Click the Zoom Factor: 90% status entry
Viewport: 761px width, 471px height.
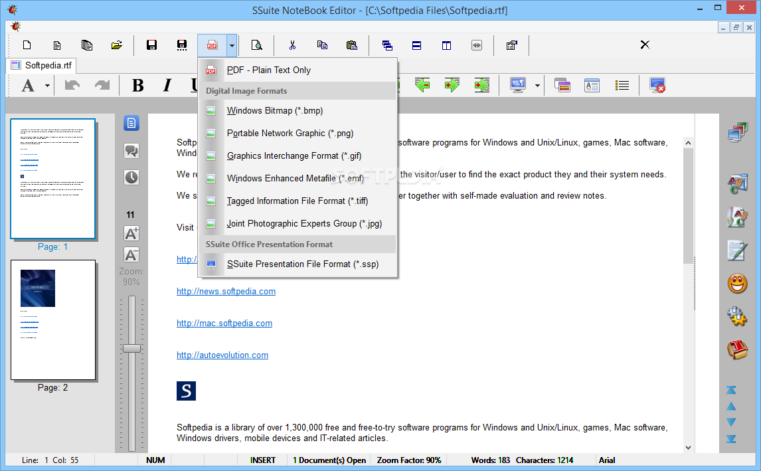409,460
